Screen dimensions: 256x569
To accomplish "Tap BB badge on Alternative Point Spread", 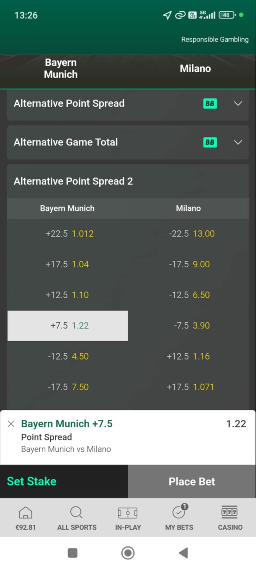I will pos(210,104).
